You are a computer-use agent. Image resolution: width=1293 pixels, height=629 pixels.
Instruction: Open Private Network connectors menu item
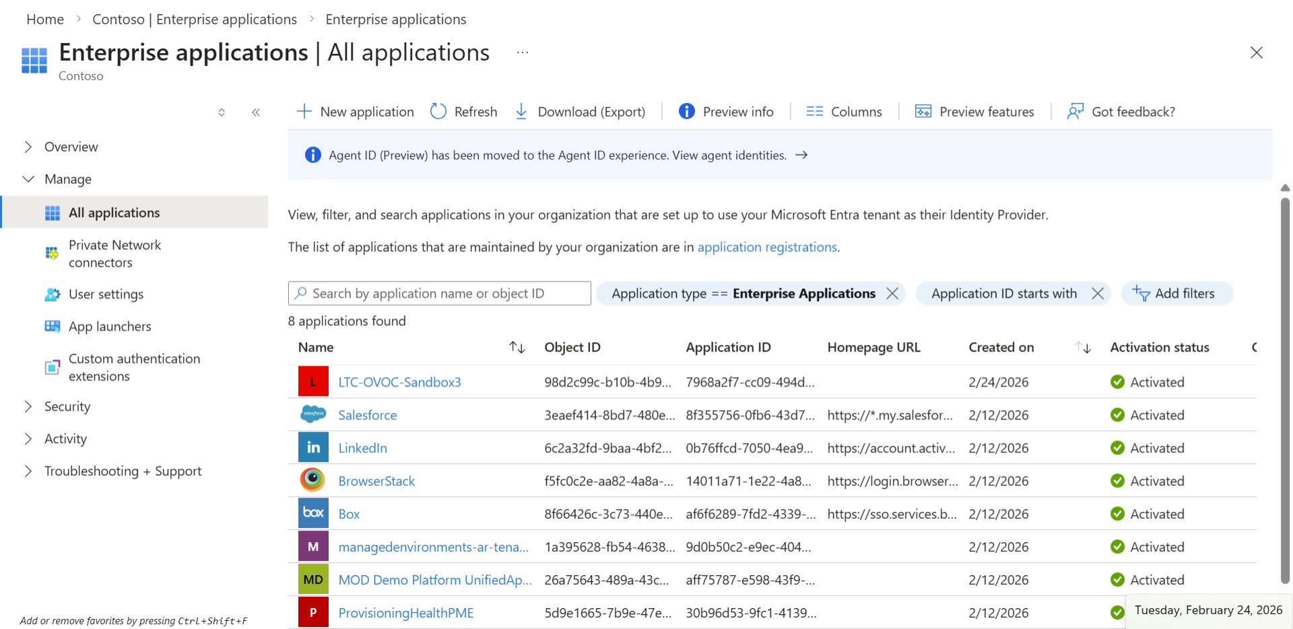coord(114,254)
